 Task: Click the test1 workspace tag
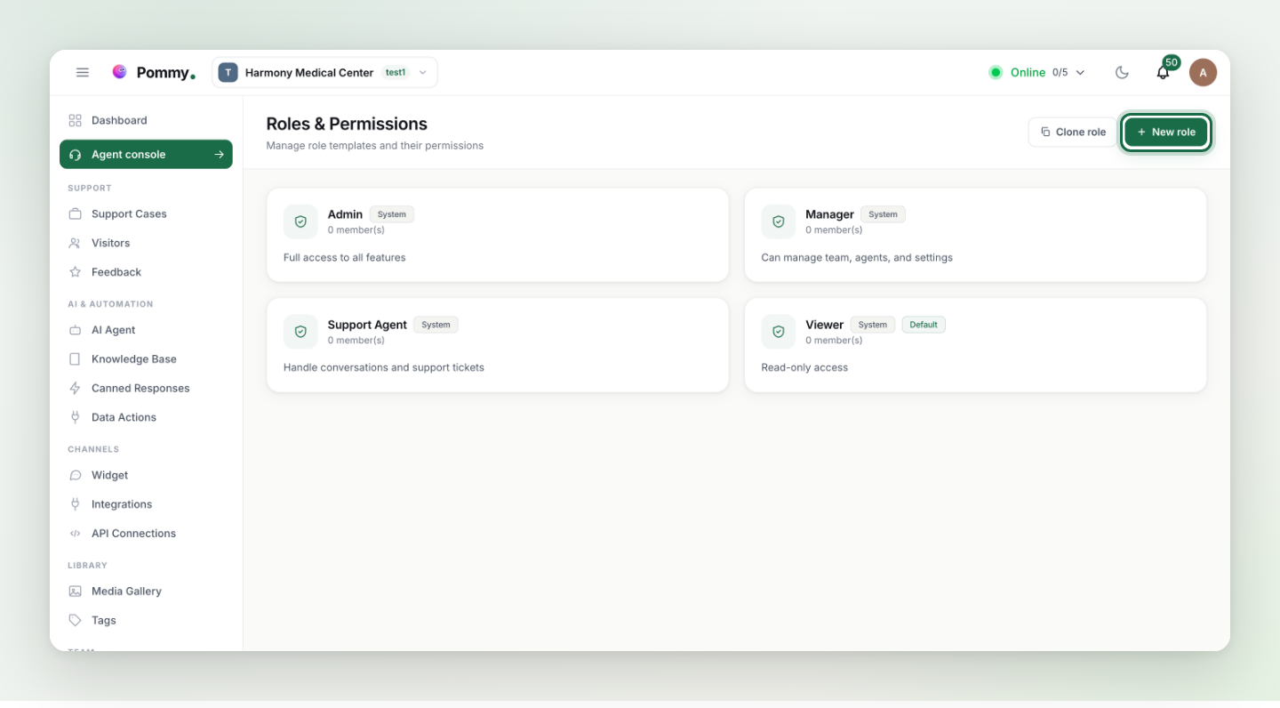[396, 73]
